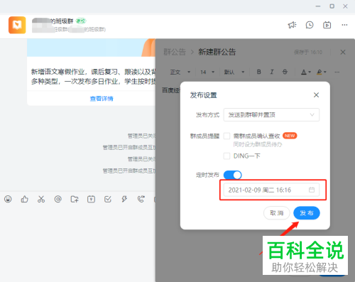
Task: Close the new announcement panel
Action: [343, 52]
